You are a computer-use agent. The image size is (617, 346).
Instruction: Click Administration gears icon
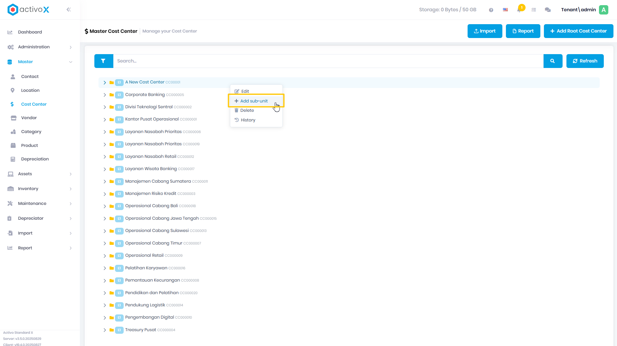(10, 47)
